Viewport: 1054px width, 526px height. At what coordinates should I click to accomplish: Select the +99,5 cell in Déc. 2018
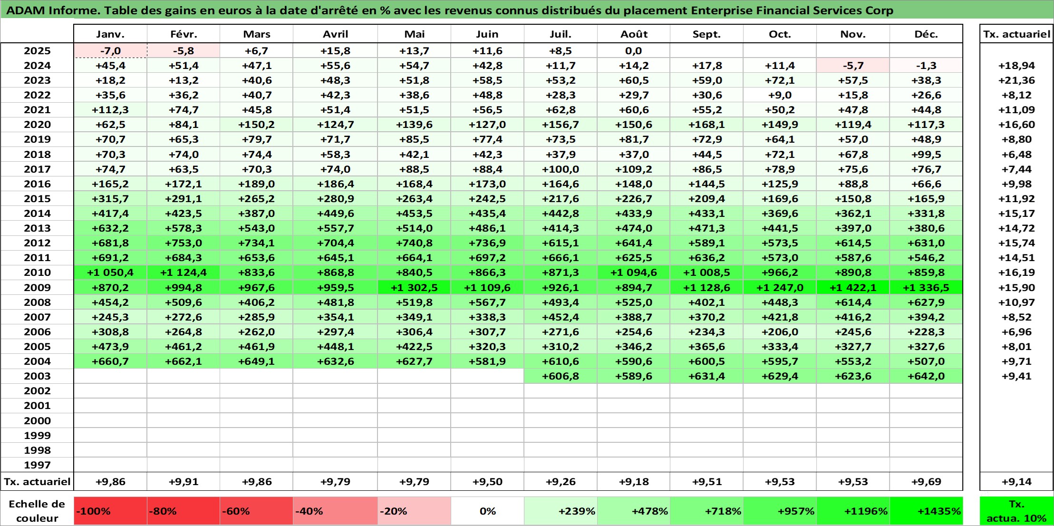(x=926, y=155)
